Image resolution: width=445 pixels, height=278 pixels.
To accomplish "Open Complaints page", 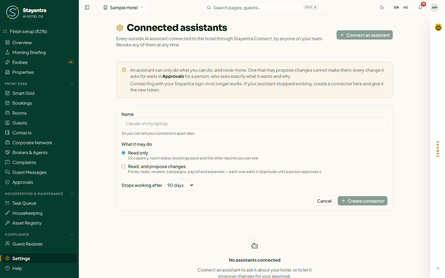I will point(39,162).
